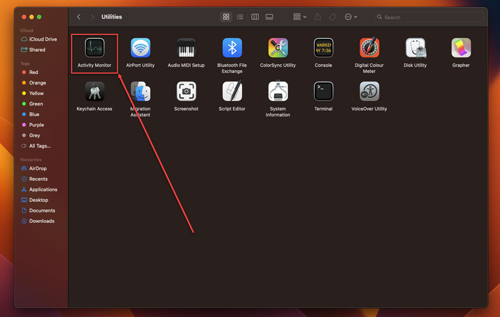The height and width of the screenshot is (317, 500).
Task: Open Digital Colour Meter
Action: [369, 48]
